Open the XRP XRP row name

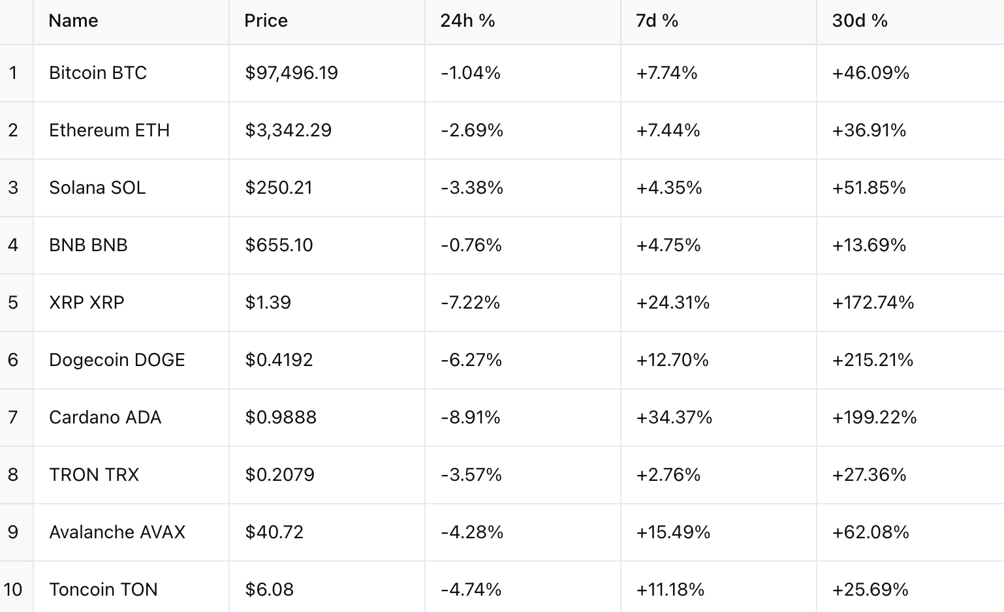pyautogui.click(x=86, y=302)
